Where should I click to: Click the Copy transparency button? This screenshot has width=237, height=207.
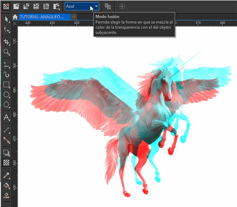[108, 6]
